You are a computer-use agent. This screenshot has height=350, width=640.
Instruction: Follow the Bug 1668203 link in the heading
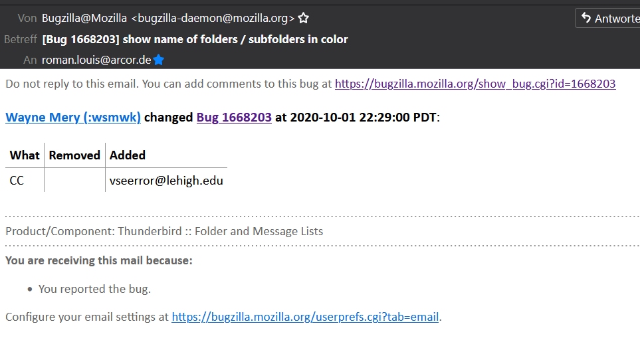[x=234, y=118]
